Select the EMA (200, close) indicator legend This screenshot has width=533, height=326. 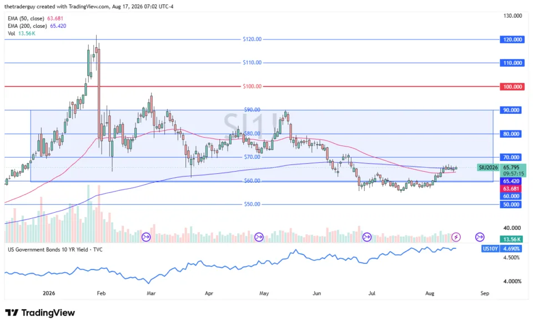coord(37,26)
